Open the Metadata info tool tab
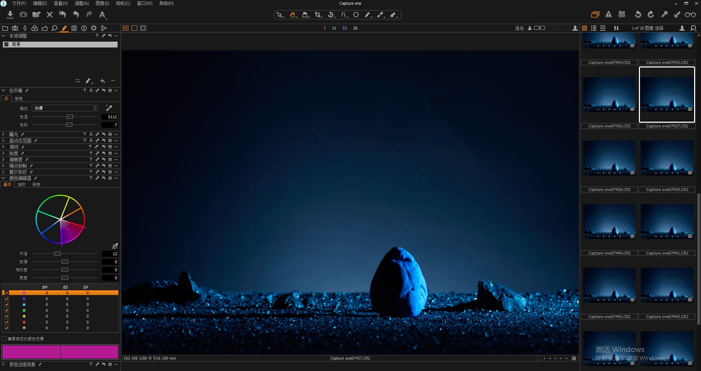701x371 pixels. pyautogui.click(x=84, y=28)
